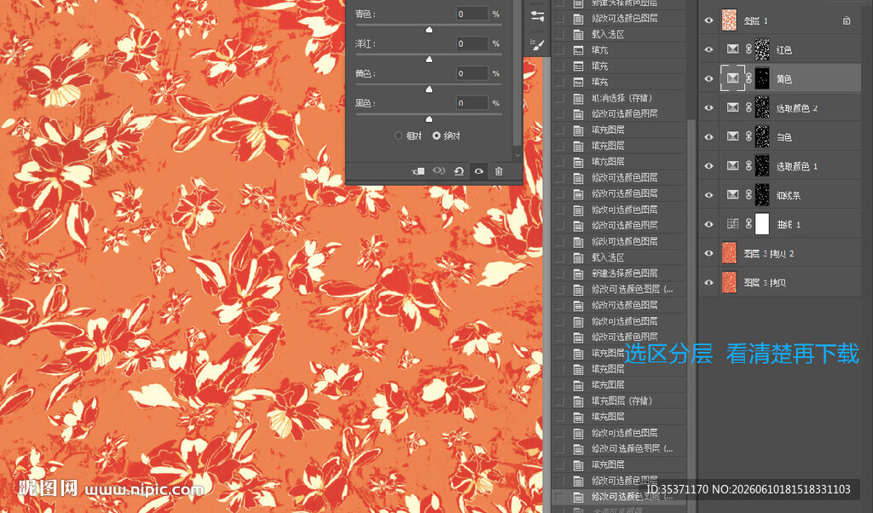Hide the 图层 1 layer
Screen dimensions: 873x513
click(708, 20)
